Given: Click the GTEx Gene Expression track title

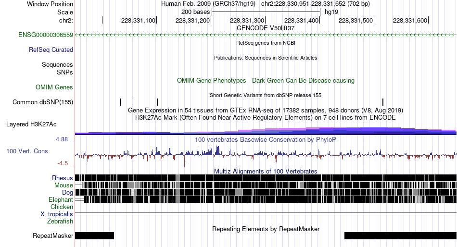Looking at the screenshot, I should (266, 111).
